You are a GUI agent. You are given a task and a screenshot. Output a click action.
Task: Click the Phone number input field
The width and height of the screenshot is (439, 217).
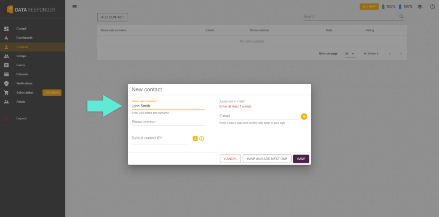(x=168, y=122)
